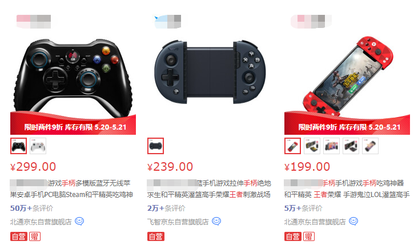This screenshot has width=414, height=249.
Task: Select the red phone controller variant thumbnail
Action: coord(292,146)
